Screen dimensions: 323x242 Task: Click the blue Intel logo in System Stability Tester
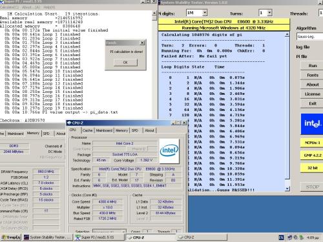312,124
